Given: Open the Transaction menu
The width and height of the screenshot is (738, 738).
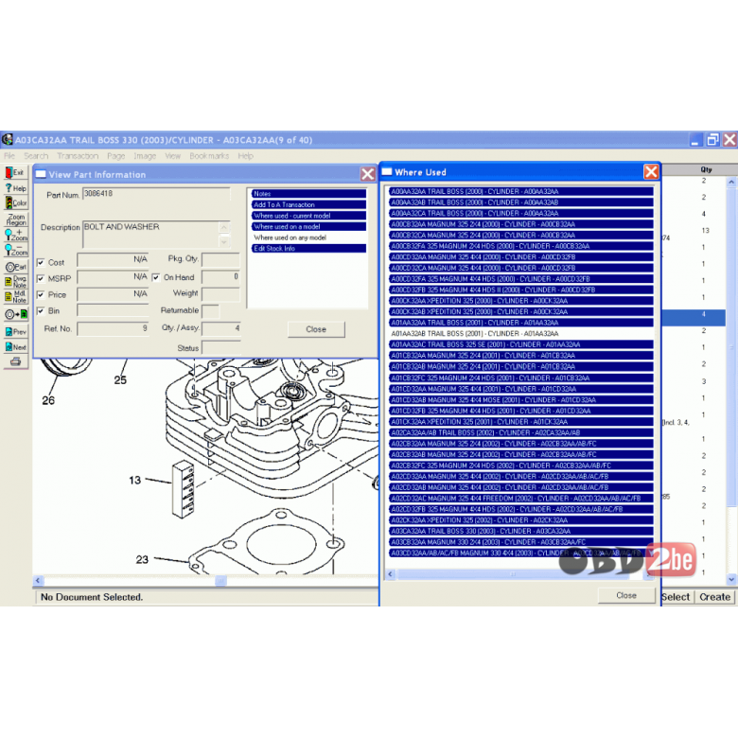Looking at the screenshot, I should point(78,156).
